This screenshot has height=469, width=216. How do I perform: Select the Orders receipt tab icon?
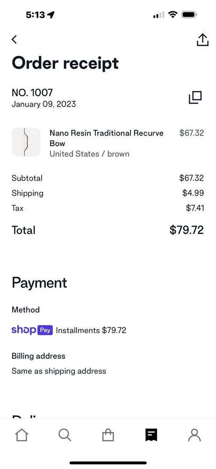click(151, 435)
